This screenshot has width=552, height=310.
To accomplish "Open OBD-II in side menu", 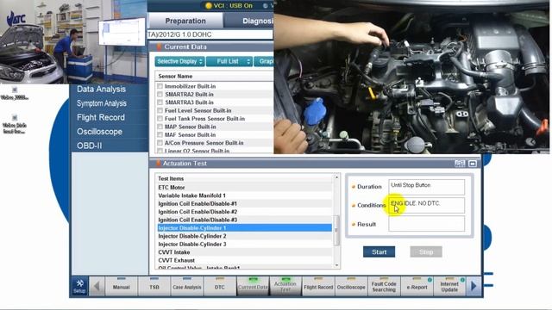I will click(90, 146).
